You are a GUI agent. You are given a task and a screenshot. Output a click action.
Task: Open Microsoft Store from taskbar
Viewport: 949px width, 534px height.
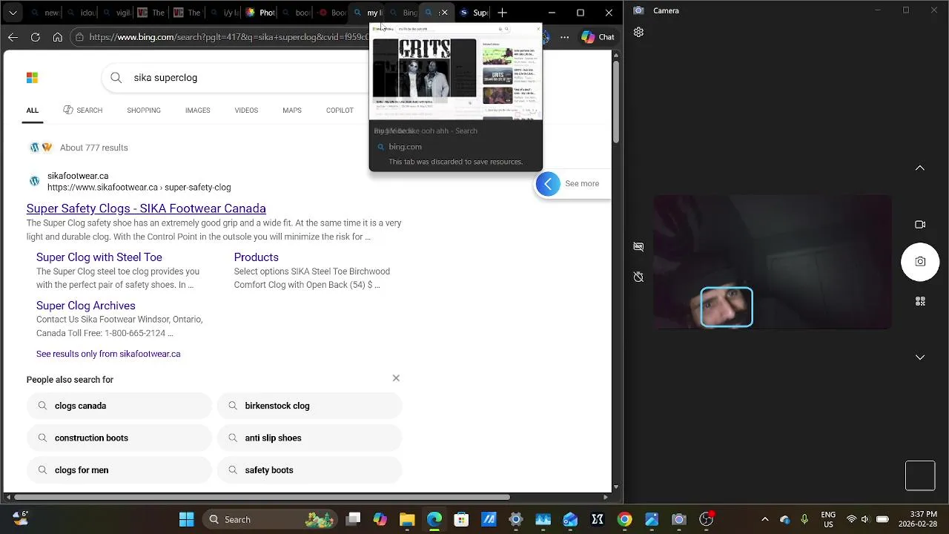pyautogui.click(x=461, y=519)
